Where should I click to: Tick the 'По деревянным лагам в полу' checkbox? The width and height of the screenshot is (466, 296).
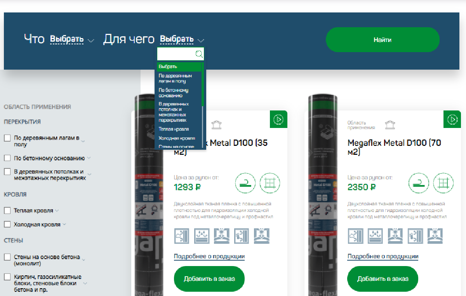click(7, 138)
